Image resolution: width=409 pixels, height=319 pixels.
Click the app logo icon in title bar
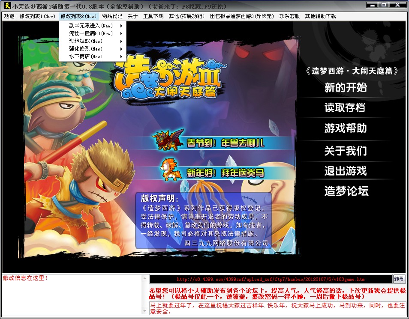coord(7,6)
